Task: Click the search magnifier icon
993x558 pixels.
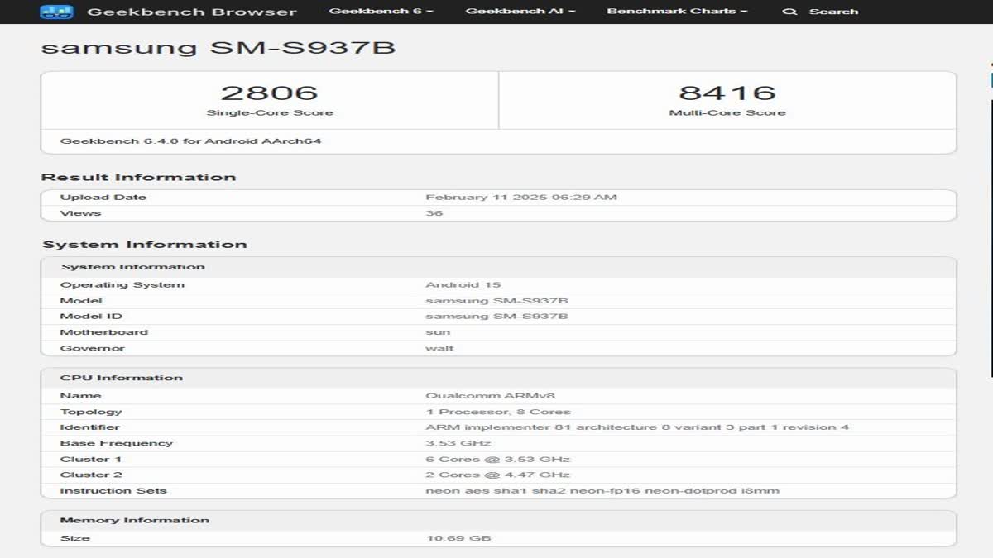Action: coord(789,12)
